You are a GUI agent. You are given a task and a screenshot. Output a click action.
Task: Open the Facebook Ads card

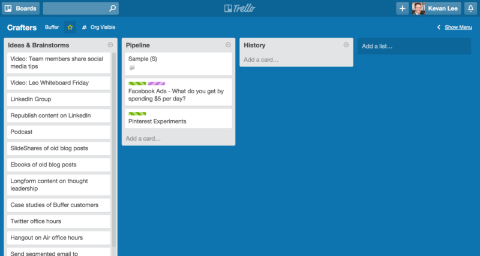[178, 93]
